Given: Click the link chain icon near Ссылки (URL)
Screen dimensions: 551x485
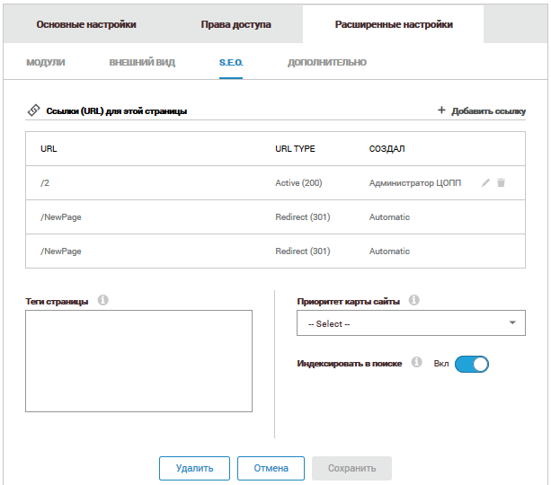Looking at the screenshot, I should 34,110.
